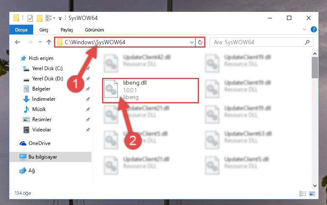
Task: Open the help question mark icon
Action: point(313,30)
